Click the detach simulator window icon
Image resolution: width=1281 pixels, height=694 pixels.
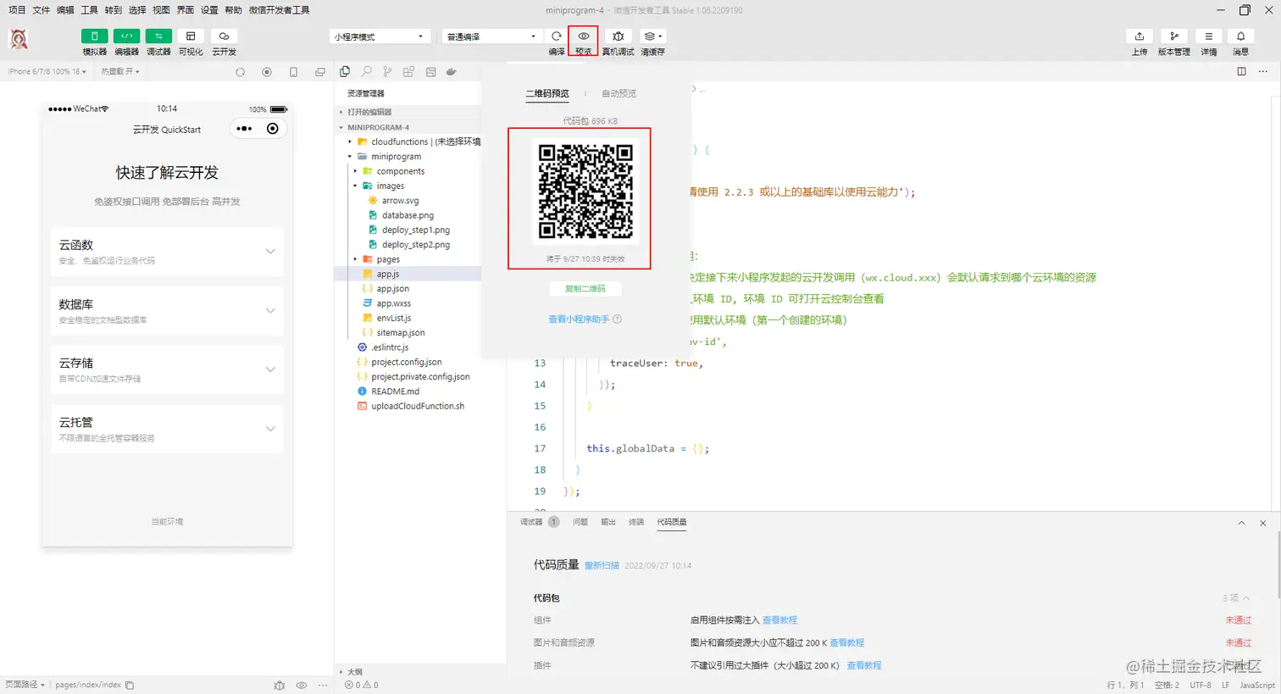(319, 72)
